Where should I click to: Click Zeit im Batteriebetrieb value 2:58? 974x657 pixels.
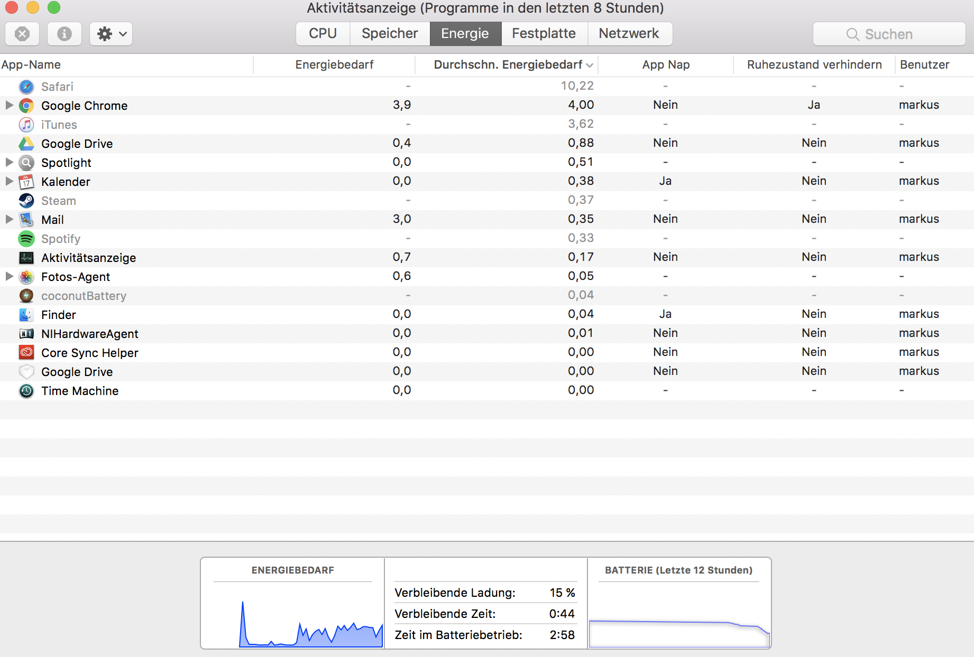point(562,635)
